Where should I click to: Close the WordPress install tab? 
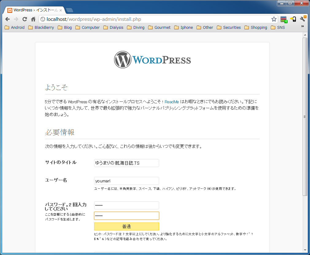(x=61, y=10)
